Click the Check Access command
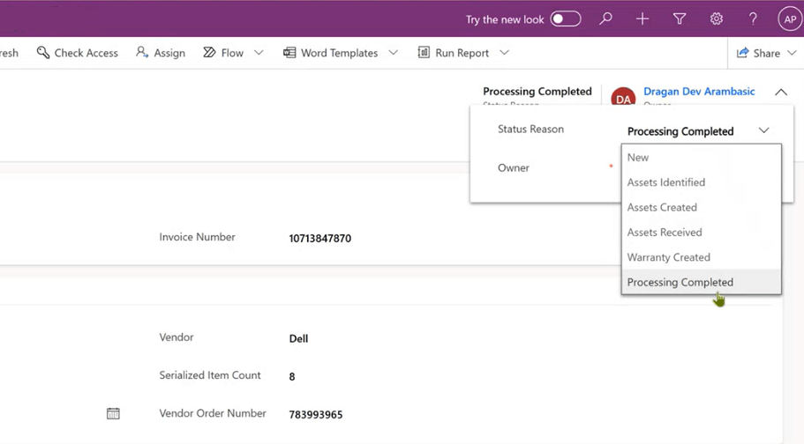Image resolution: width=804 pixels, height=444 pixels. pyautogui.click(x=78, y=53)
